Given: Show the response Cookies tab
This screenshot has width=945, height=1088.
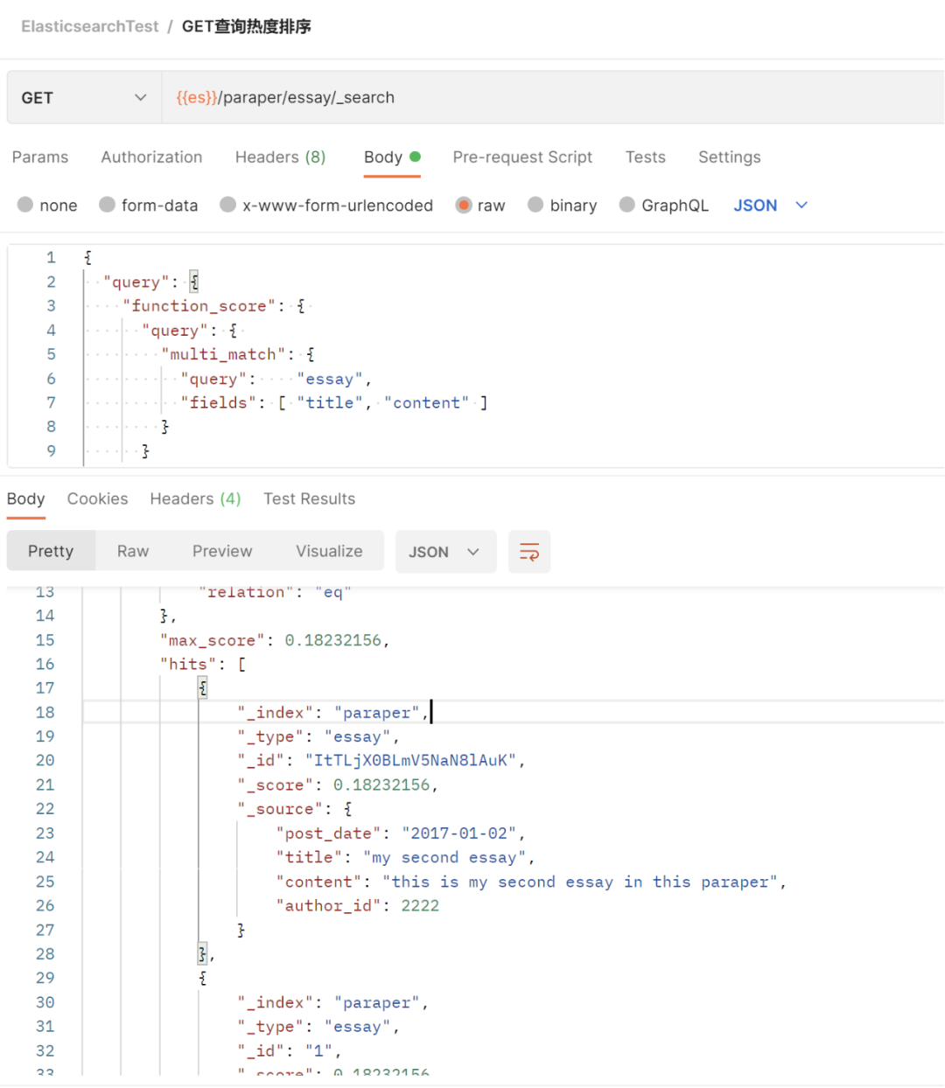Looking at the screenshot, I should pyautogui.click(x=97, y=499).
